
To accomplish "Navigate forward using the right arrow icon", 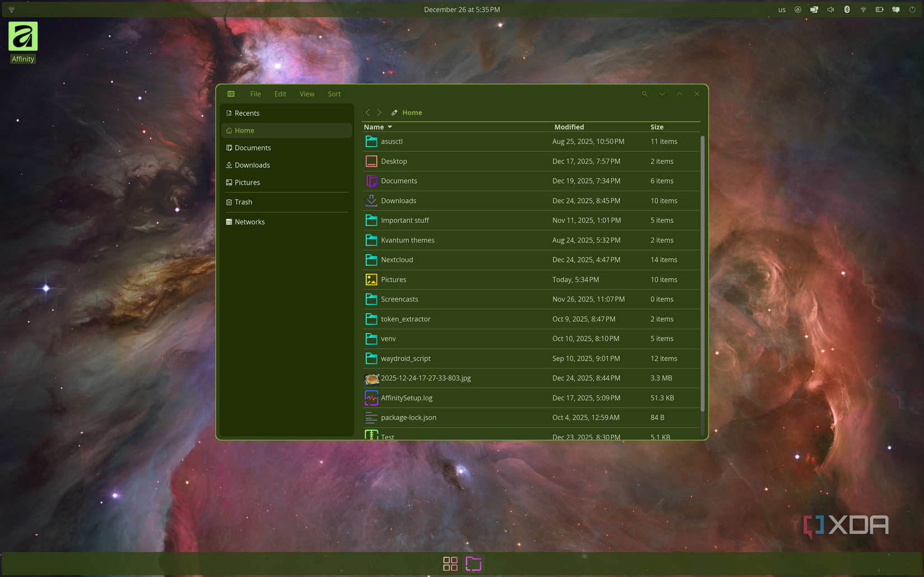I will pos(379,112).
